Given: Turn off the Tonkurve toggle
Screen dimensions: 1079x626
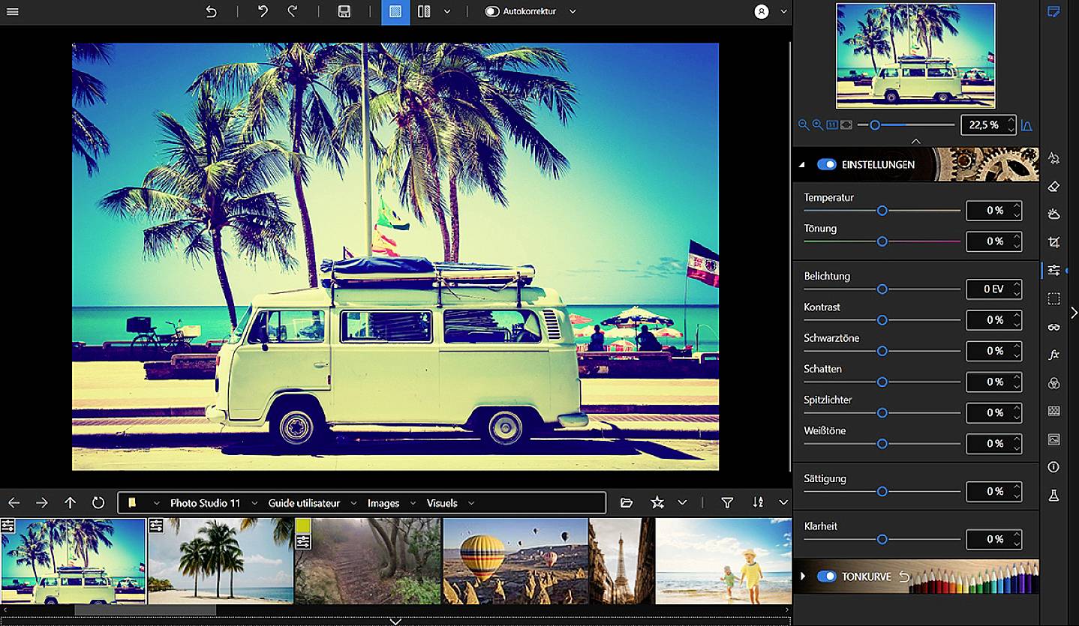Looking at the screenshot, I should [826, 577].
